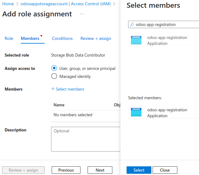
Task: Switch to the Role tab
Action: click(x=9, y=38)
